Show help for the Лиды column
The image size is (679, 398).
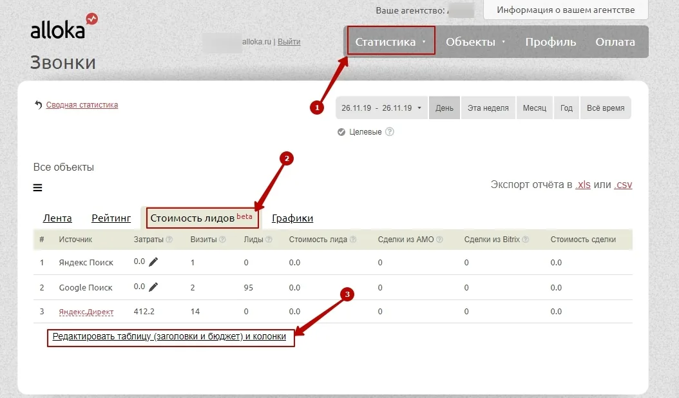[269, 240]
